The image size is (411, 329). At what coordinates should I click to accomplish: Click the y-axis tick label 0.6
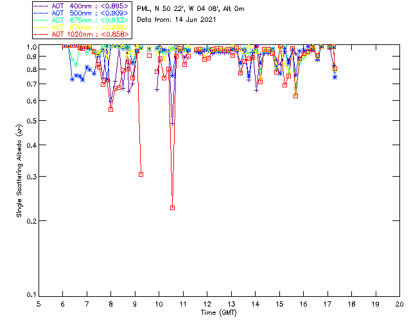(31, 101)
